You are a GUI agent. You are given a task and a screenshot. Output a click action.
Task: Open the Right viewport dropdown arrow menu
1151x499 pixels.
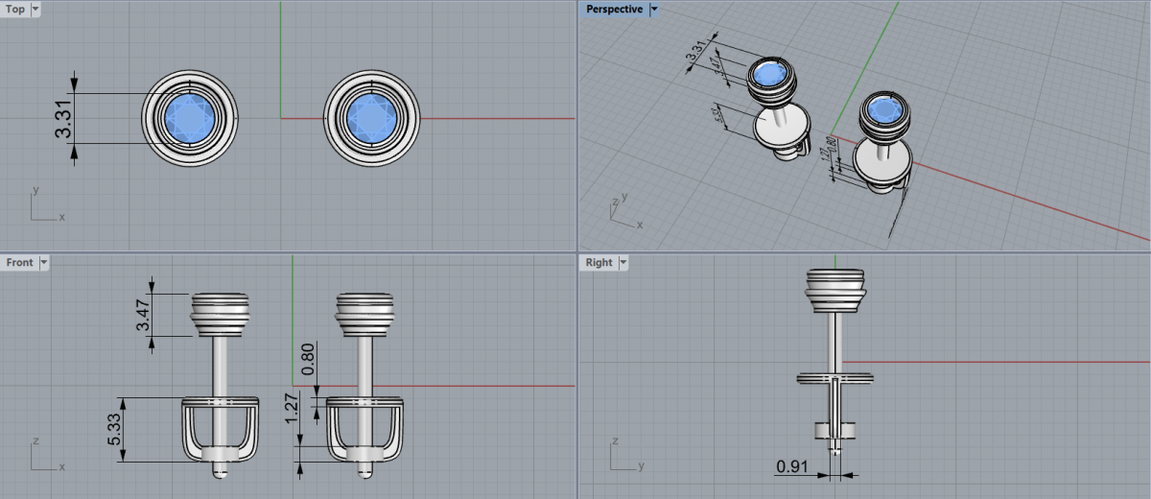click(623, 262)
